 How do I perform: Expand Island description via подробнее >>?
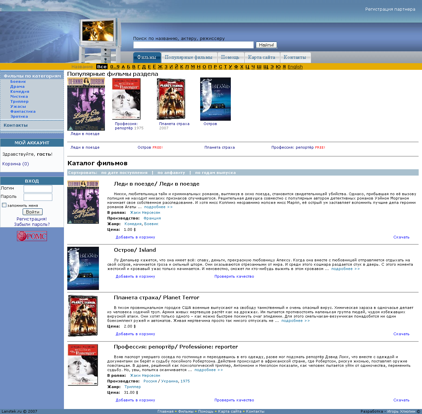pyautogui.click(x=345, y=269)
